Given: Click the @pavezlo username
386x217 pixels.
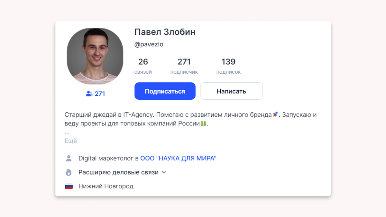Looking at the screenshot, I should (149, 45).
